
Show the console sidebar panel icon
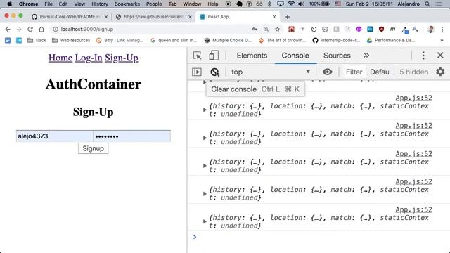(x=197, y=72)
